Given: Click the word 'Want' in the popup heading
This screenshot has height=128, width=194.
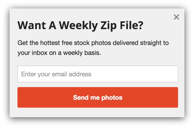Looking at the screenshot, I should tap(32, 25).
